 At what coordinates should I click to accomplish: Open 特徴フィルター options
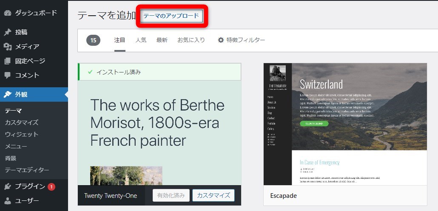pos(242,40)
